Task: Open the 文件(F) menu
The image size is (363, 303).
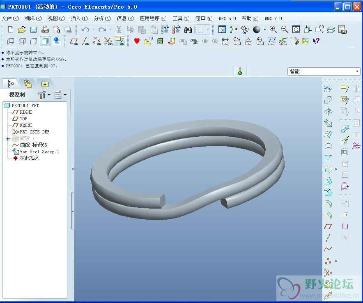Action: 10,18
